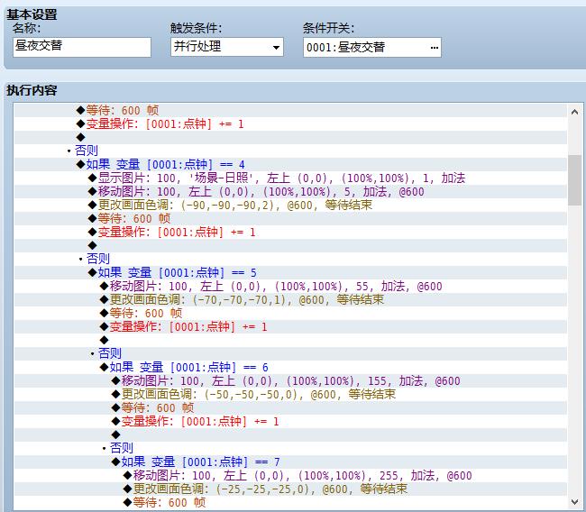Select 移动图片 row with opacity 55

coord(290,287)
